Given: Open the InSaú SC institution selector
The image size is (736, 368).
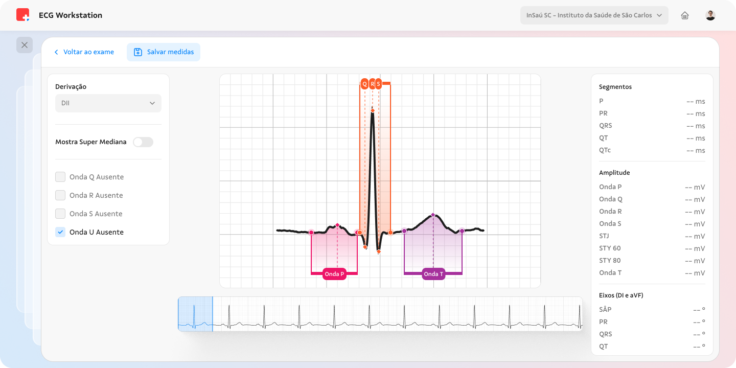Looking at the screenshot, I should [x=594, y=15].
